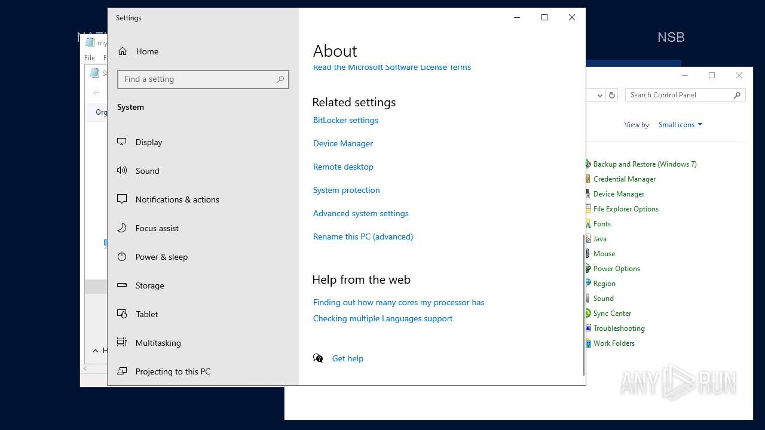This screenshot has height=430, width=765.
Task: Open BitLocker settings link
Action: click(x=345, y=120)
